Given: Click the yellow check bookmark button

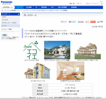Looking at the screenshot, I should point(64,22).
